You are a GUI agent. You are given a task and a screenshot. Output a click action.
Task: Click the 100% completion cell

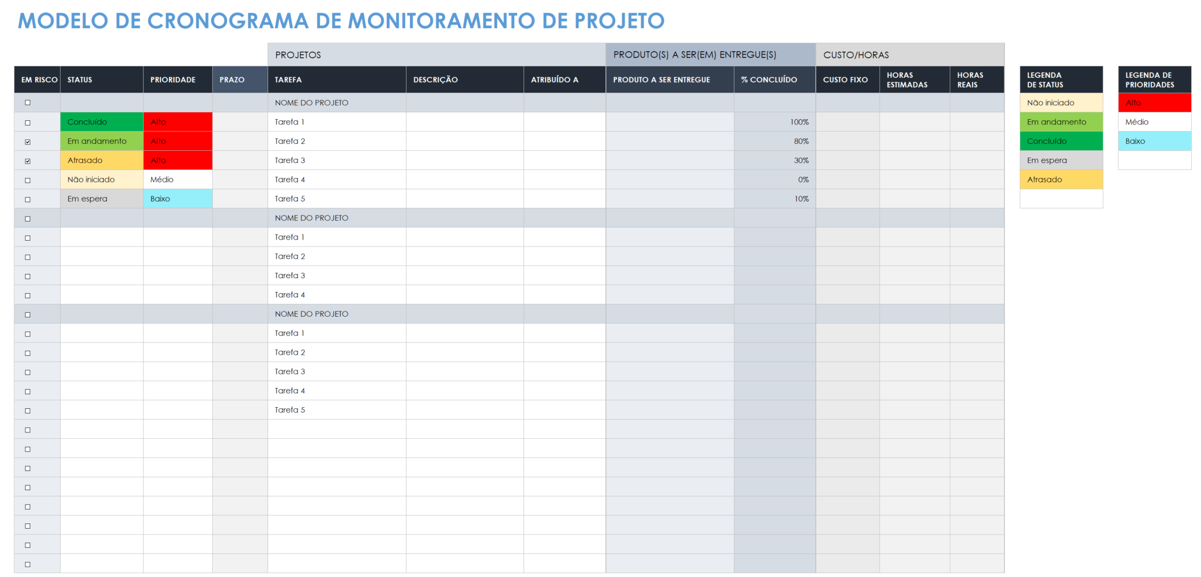click(774, 122)
